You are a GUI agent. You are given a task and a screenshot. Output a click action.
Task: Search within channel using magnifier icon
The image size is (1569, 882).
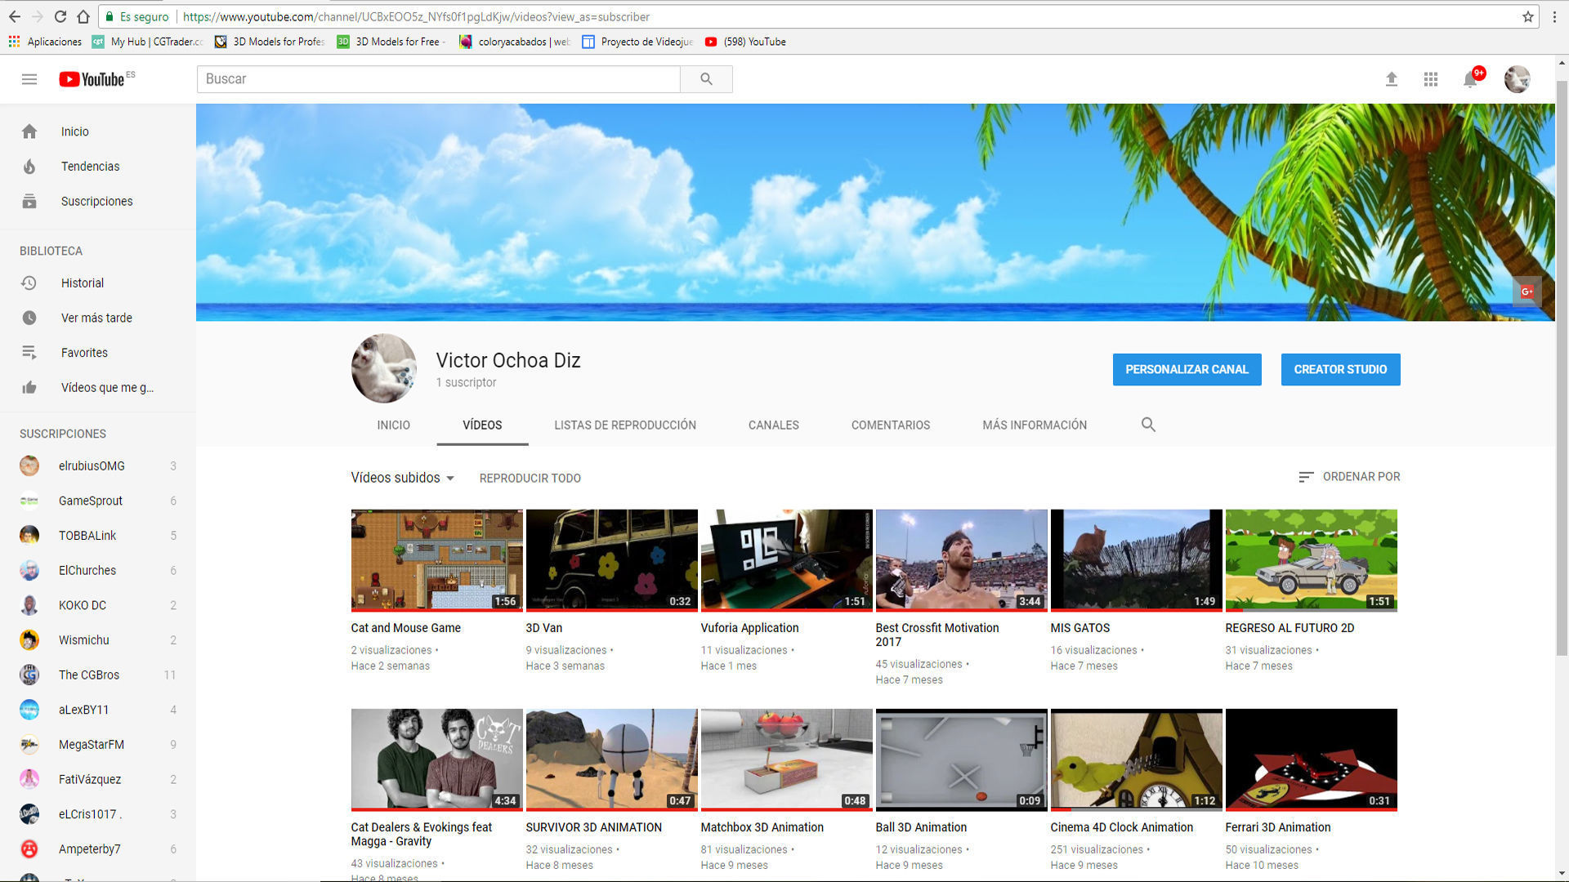point(1148,425)
